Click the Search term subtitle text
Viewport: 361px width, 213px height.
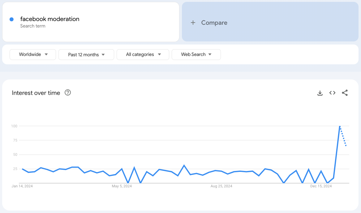(x=33, y=26)
